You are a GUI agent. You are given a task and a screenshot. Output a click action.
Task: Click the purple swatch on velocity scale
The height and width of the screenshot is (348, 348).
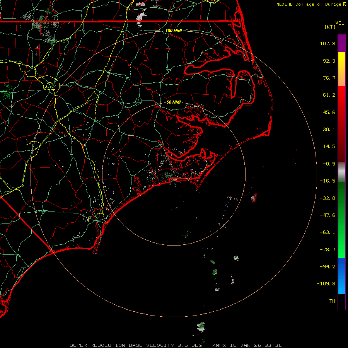[341, 43]
